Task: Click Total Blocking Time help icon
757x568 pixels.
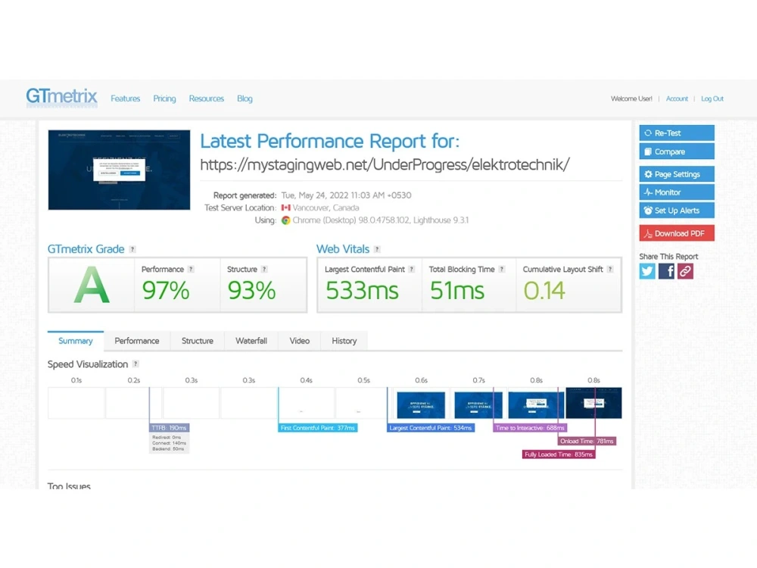Action: coord(502,269)
